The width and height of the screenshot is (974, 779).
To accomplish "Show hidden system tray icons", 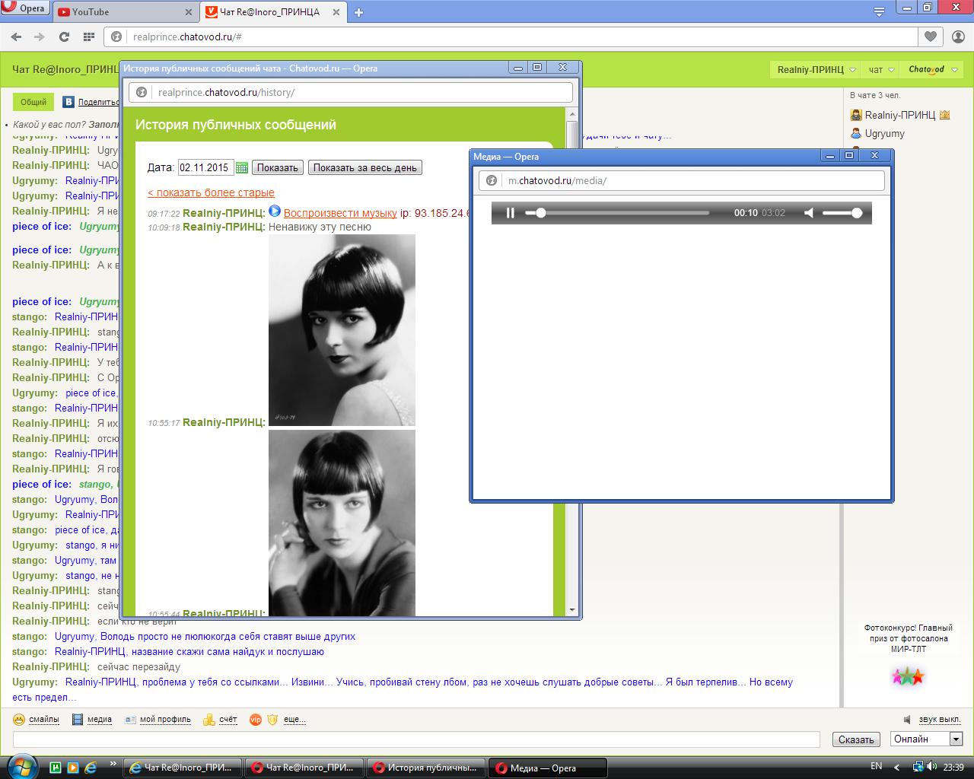I will click(x=897, y=767).
